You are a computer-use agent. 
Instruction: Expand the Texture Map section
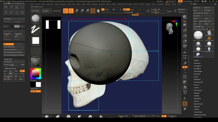198,112
